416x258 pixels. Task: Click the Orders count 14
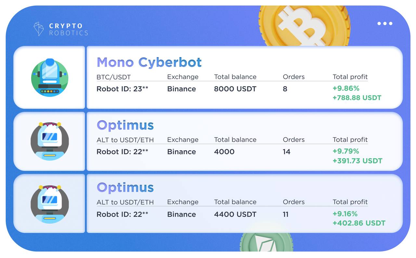[286, 152]
